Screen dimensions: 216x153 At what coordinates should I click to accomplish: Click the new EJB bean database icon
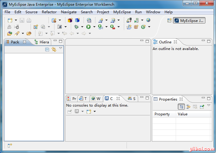(x=54, y=20)
